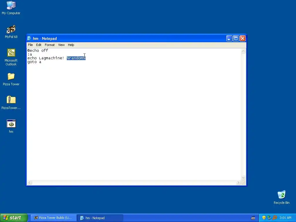The image size is (296, 222).
Task: Switch to Pizza Tower Builds taskbar window
Action: pos(53,218)
